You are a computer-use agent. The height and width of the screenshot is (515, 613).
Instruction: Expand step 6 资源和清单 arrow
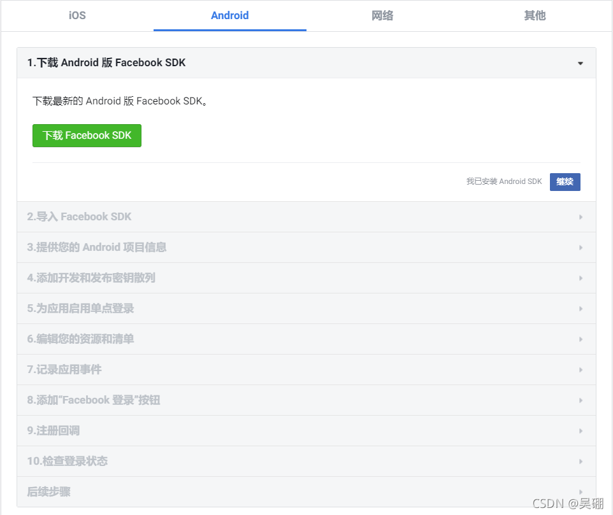point(581,339)
